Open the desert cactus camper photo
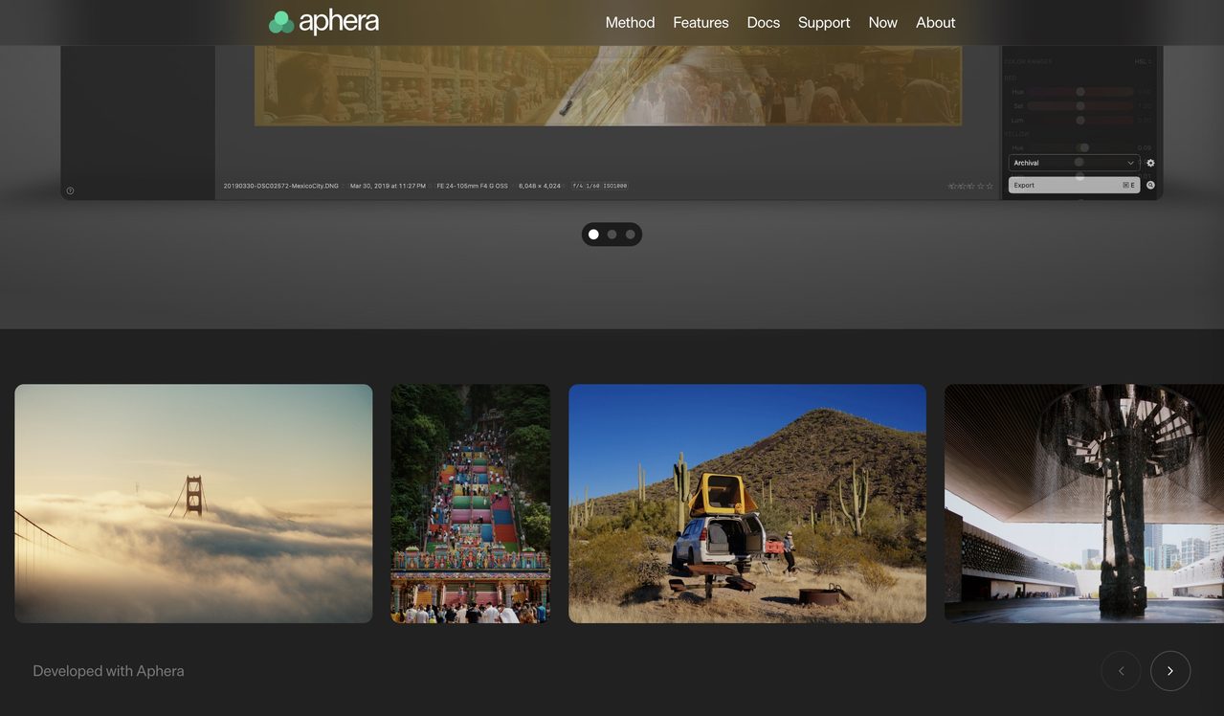The image size is (1224, 716). (747, 503)
